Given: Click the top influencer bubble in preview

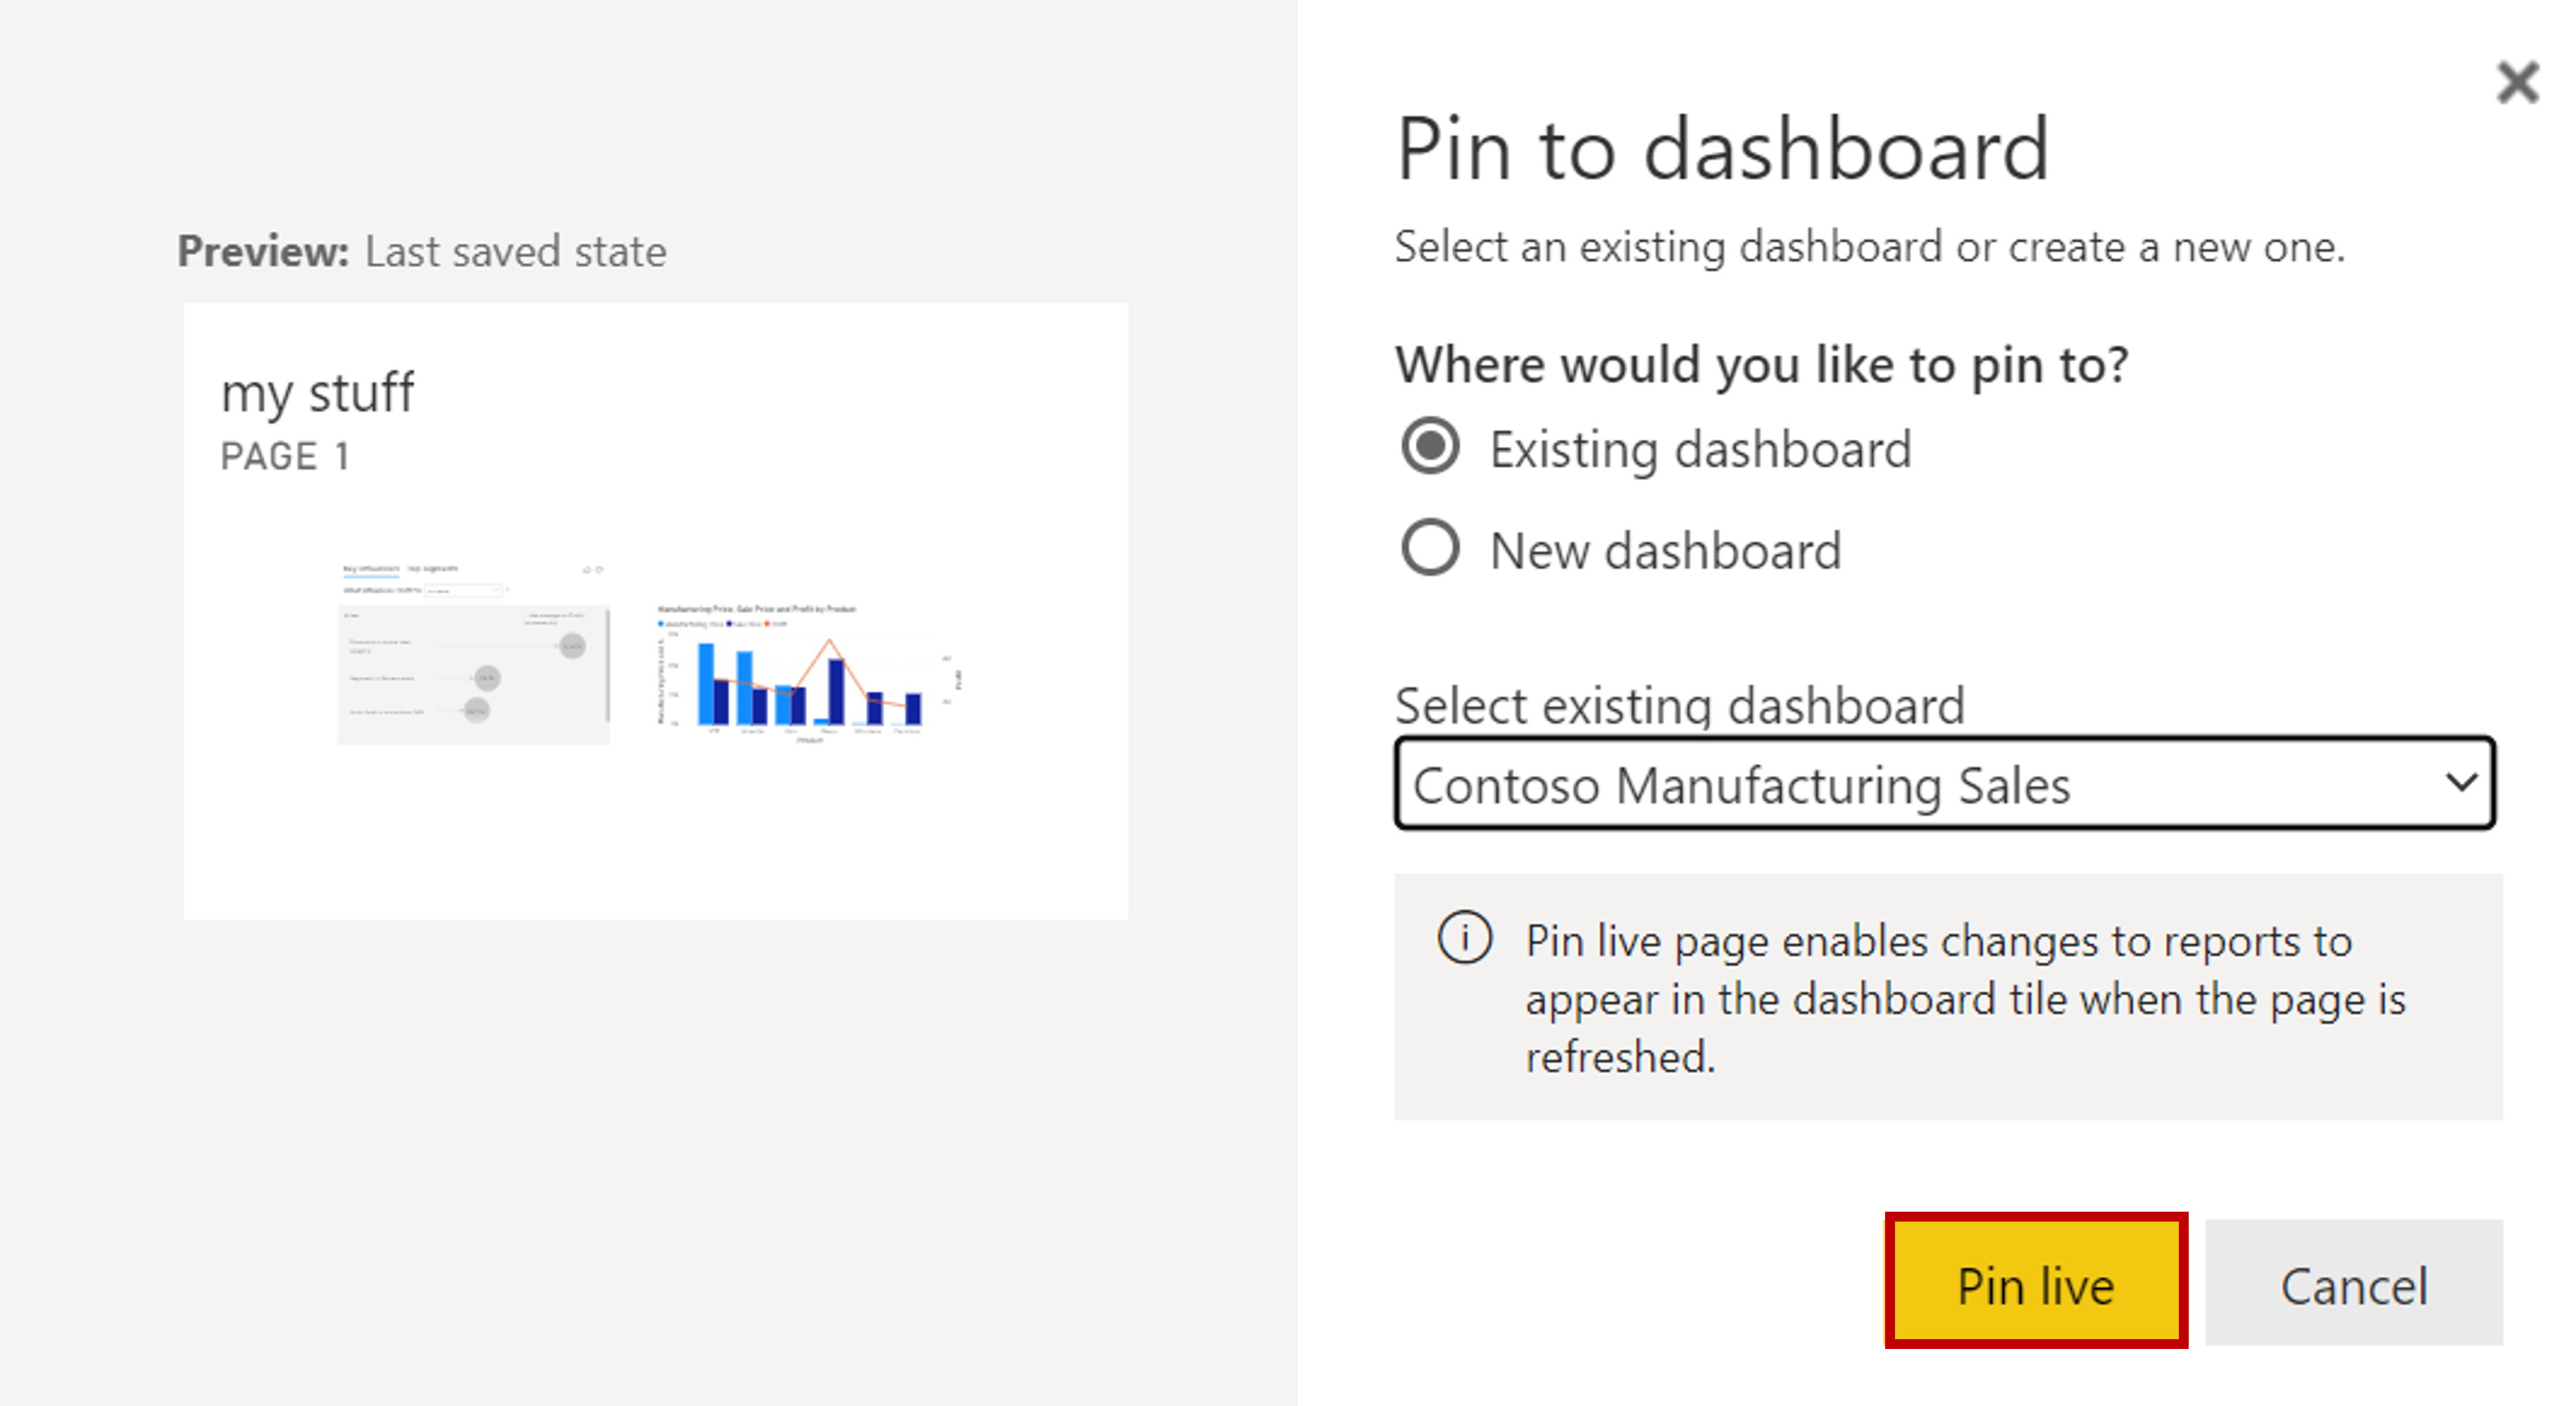Looking at the screenshot, I should point(572,646).
